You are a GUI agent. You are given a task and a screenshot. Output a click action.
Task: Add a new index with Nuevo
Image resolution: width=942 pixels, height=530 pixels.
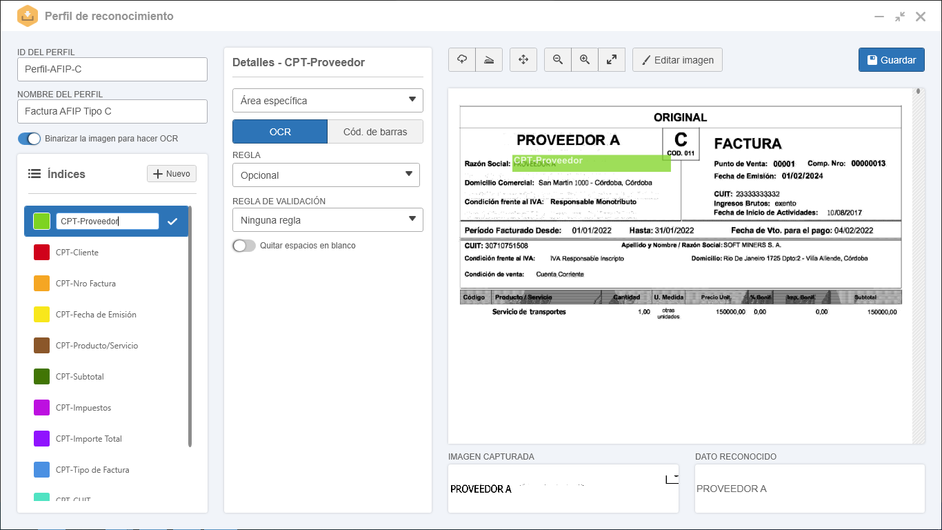172,174
